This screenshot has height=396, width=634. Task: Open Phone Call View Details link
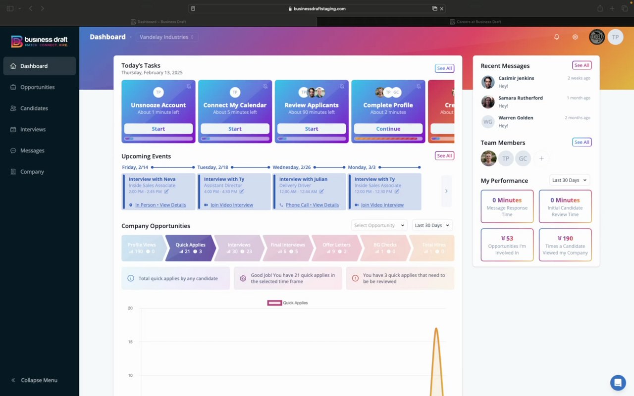[313, 205]
